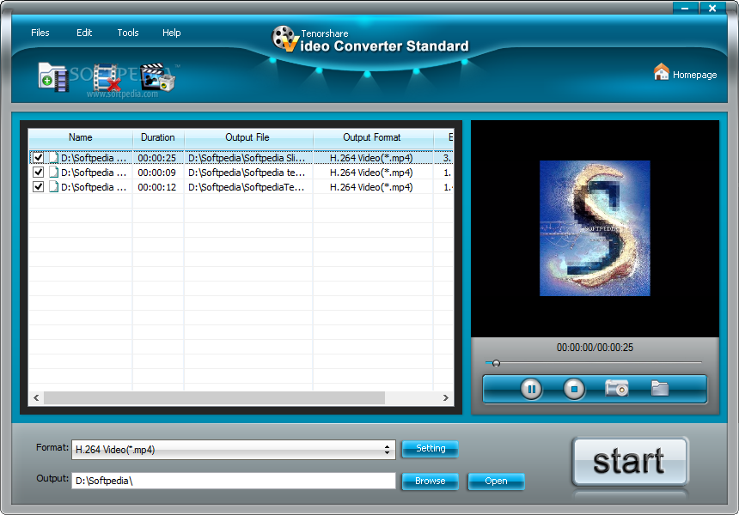Take a snapshot with the camera icon

(x=616, y=388)
